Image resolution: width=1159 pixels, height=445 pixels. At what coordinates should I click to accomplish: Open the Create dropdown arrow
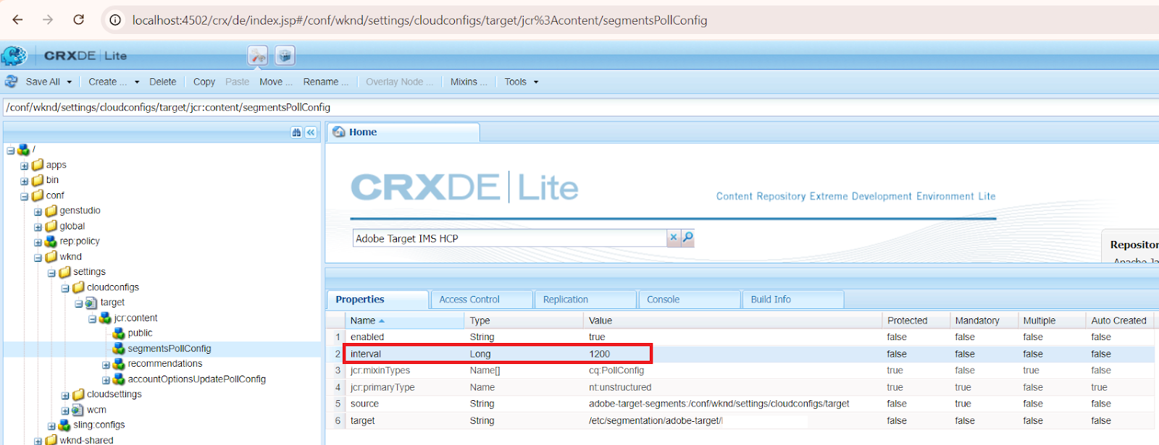[x=137, y=82]
